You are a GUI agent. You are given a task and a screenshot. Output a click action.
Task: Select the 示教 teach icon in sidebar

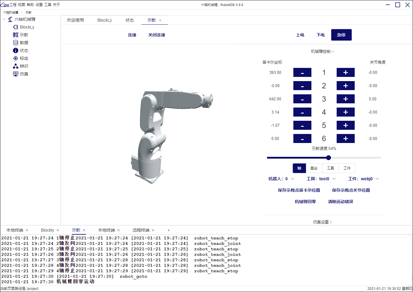pyautogui.click(x=16, y=35)
